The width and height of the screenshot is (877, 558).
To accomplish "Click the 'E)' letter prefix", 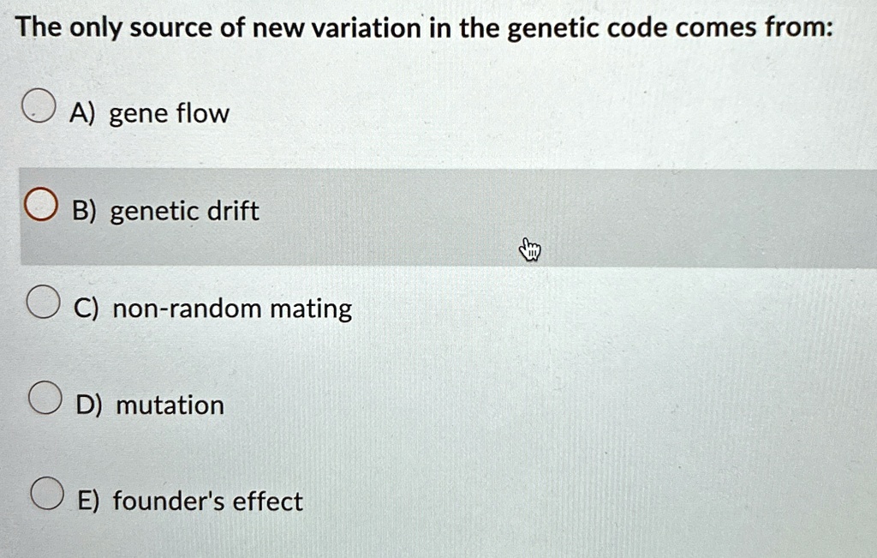I will (88, 501).
